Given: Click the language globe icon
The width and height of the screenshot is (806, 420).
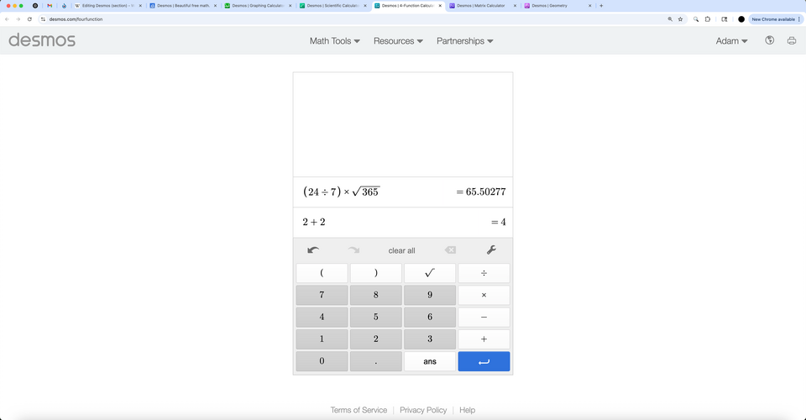Looking at the screenshot, I should point(770,40).
